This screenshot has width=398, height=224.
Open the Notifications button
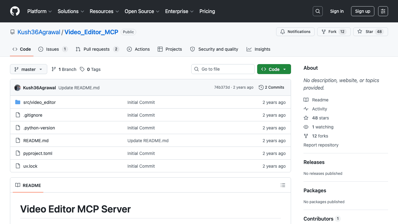coord(295,32)
